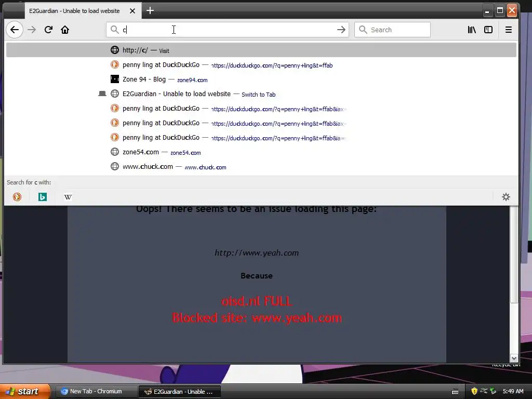Open the home page icon
This screenshot has width=532, height=399.
pos(65,30)
